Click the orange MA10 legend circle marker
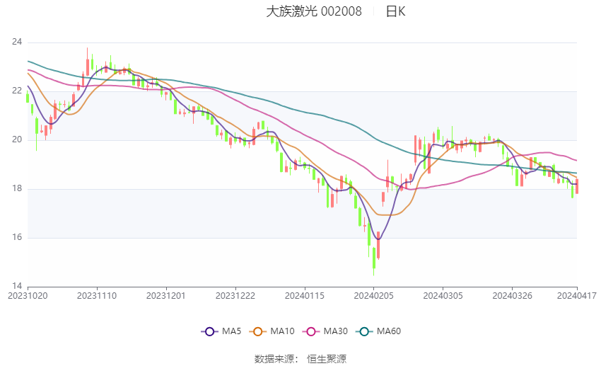601x366 pixels. [257, 331]
